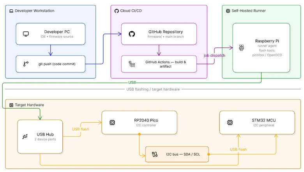Image resolution: width=304 pixels, height=172 pixels.
Task: Select the Raspberry Pi node title
Action: 267,41
